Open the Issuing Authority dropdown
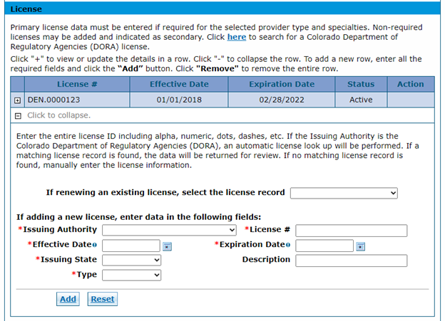The image size is (445, 321). click(169, 230)
